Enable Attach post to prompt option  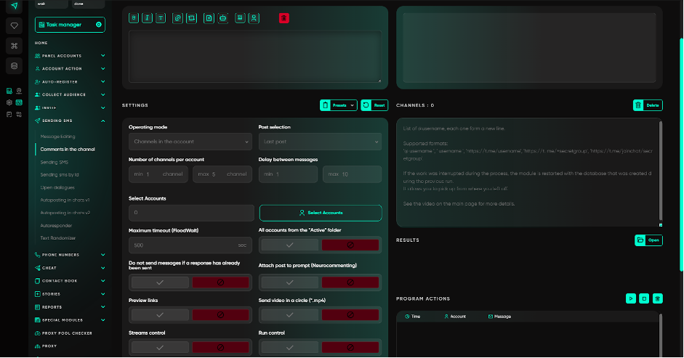pyautogui.click(x=289, y=282)
